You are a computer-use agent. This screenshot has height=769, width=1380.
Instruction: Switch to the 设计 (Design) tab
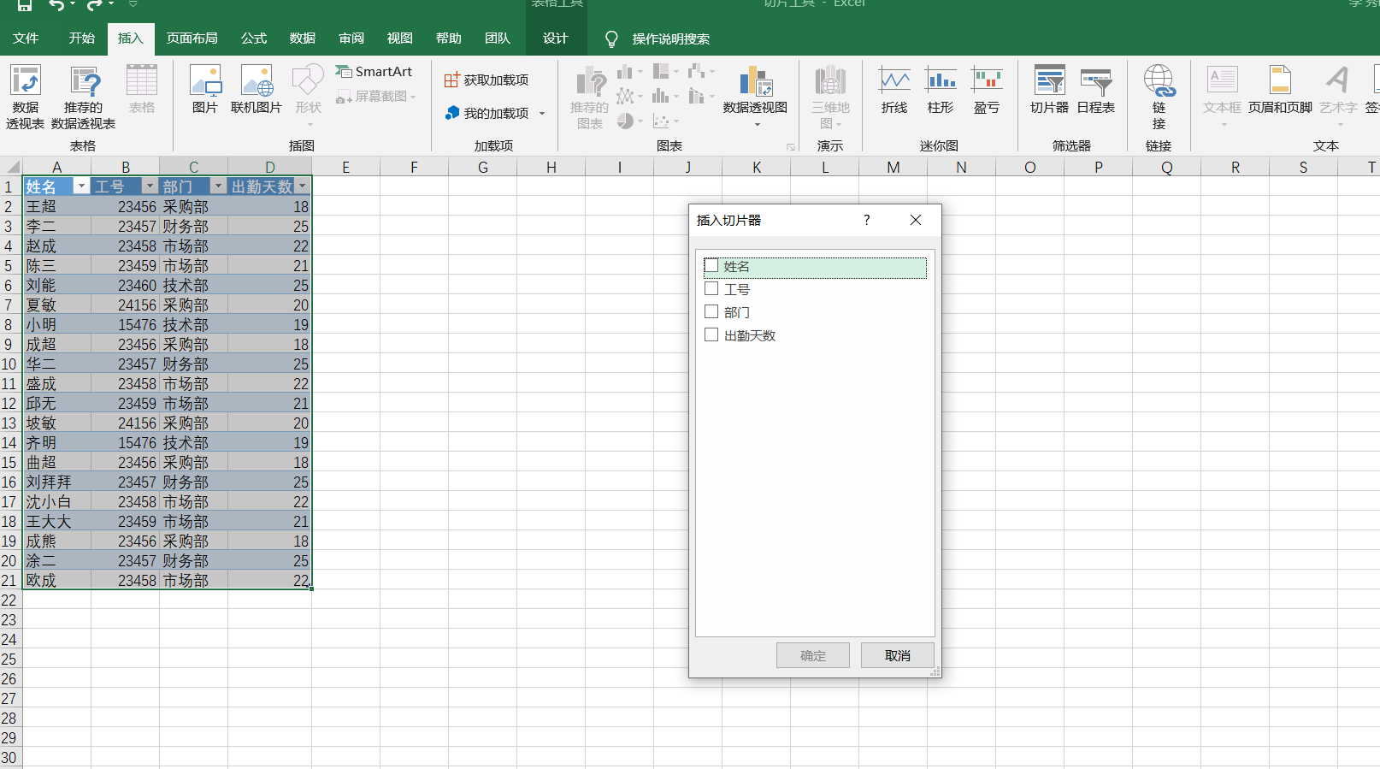[556, 38]
